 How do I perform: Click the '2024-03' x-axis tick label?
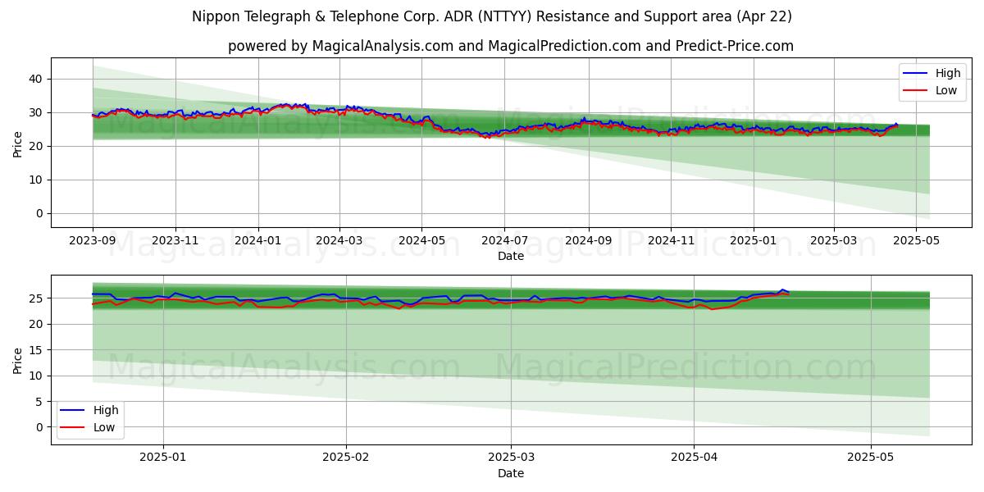click(x=339, y=240)
